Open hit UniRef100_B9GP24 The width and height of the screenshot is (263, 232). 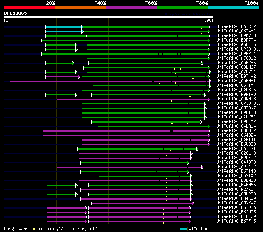pos(236,54)
